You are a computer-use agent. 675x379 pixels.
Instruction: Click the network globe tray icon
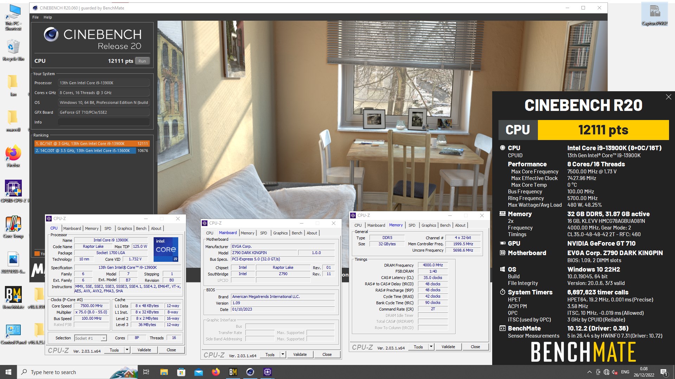[x=606, y=372]
